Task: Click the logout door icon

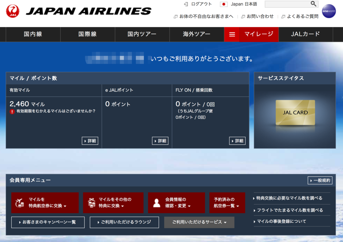Action: (x=186, y=4)
